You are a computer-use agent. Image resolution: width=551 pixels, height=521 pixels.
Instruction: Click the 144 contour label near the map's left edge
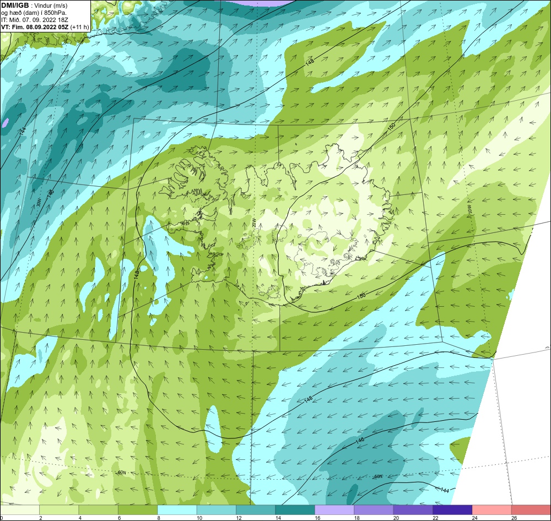23,132
